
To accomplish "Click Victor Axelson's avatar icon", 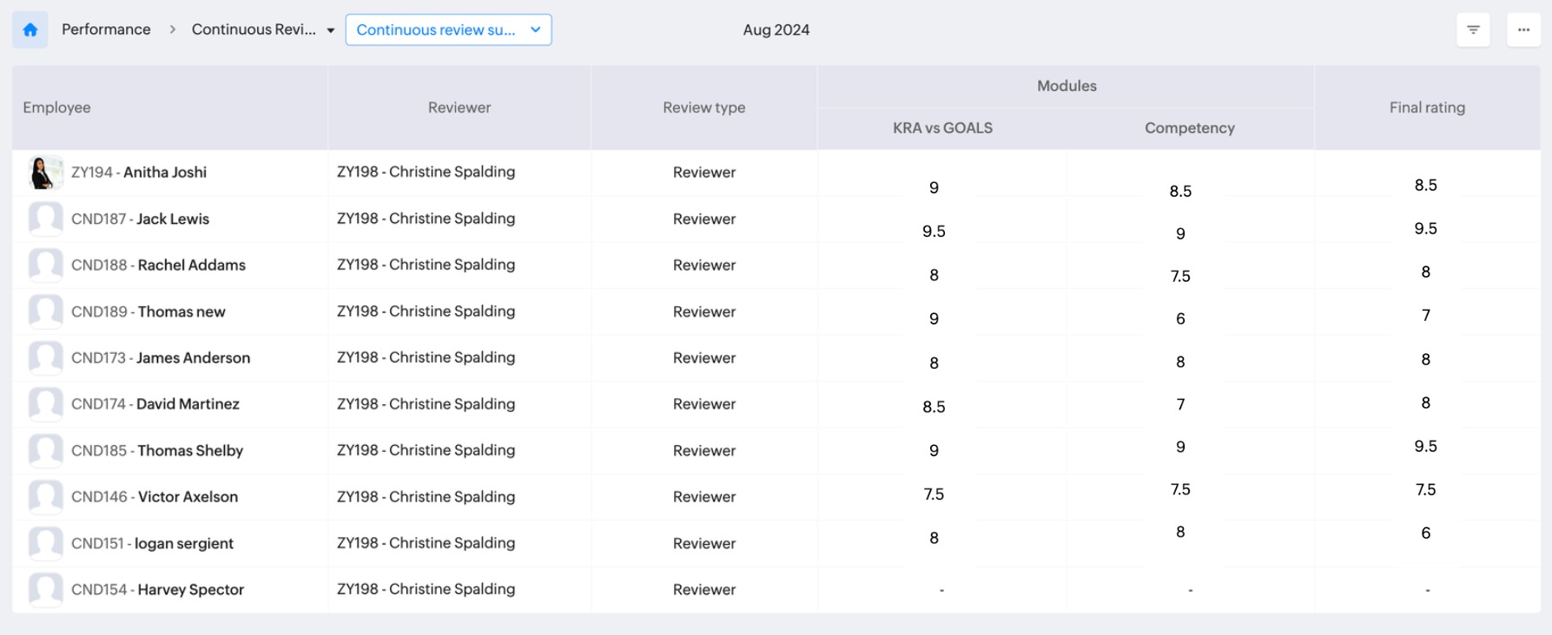I will tap(45, 497).
